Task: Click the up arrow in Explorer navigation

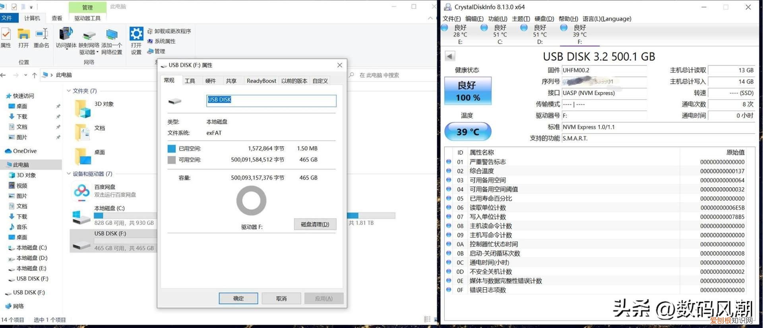Action: [35, 75]
